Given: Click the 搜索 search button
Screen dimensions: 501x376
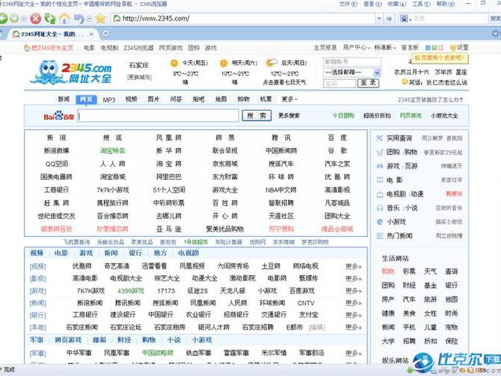Looking at the screenshot, I should (257, 116).
